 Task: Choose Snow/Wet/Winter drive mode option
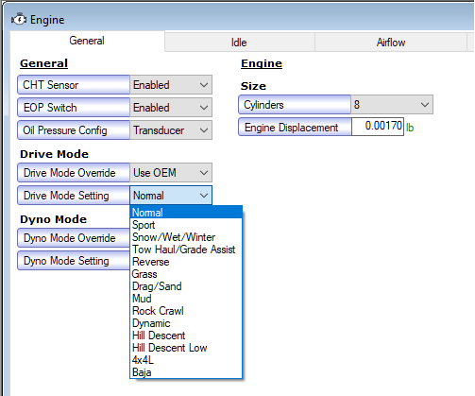tap(186, 237)
